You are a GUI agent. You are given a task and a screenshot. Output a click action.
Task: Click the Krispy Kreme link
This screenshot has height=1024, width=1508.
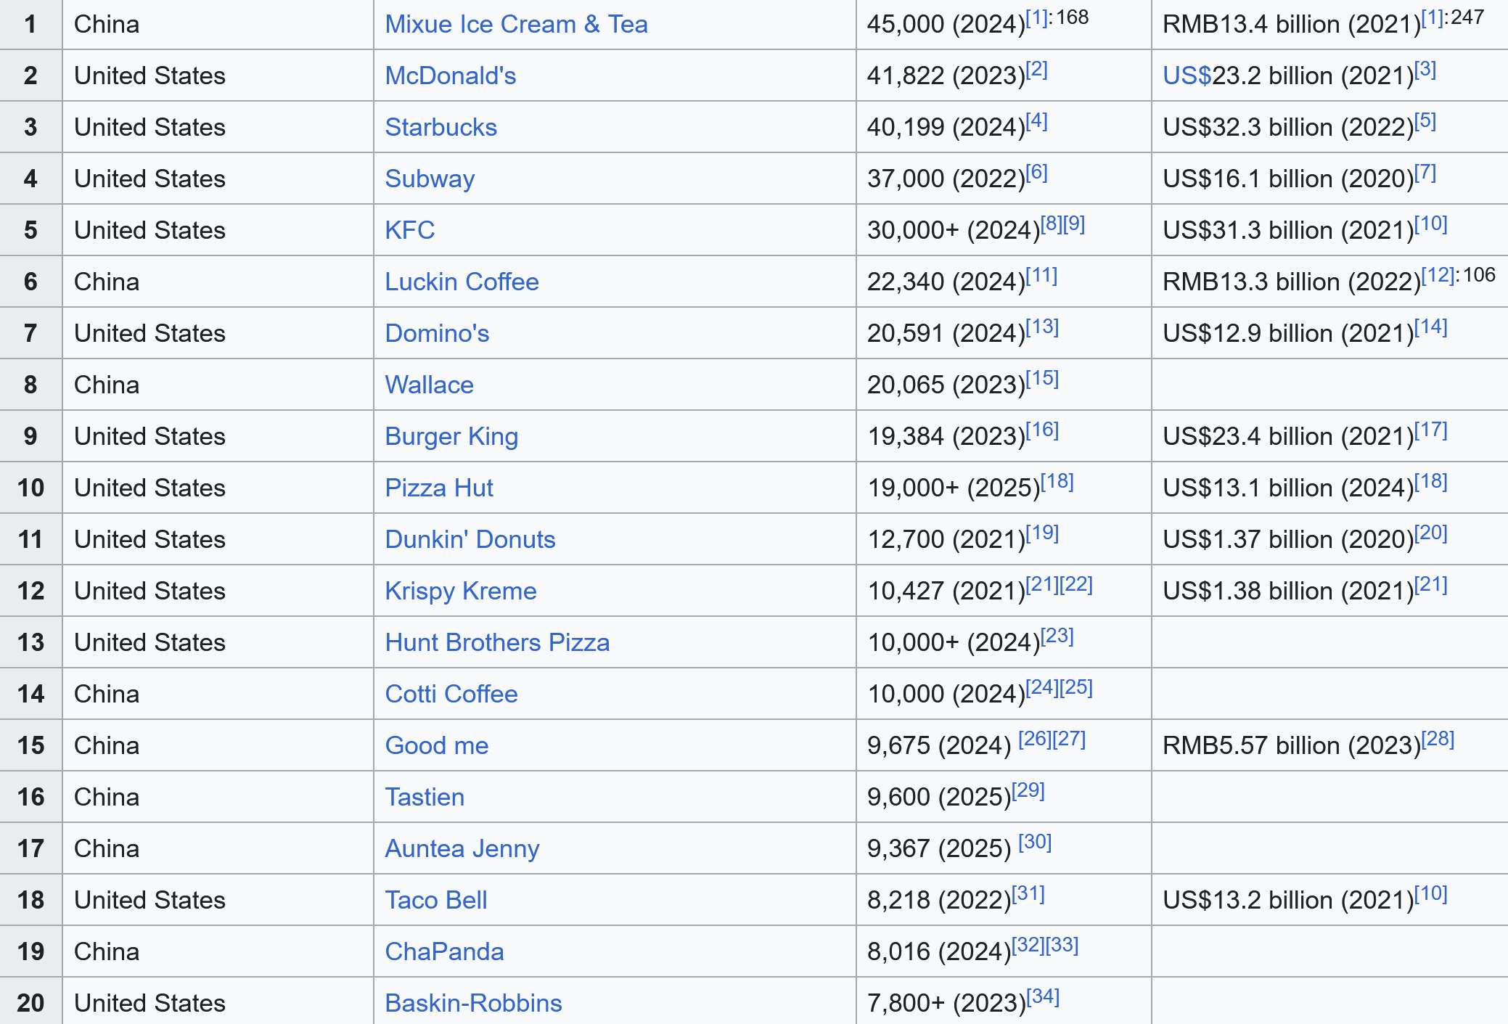[x=460, y=591]
